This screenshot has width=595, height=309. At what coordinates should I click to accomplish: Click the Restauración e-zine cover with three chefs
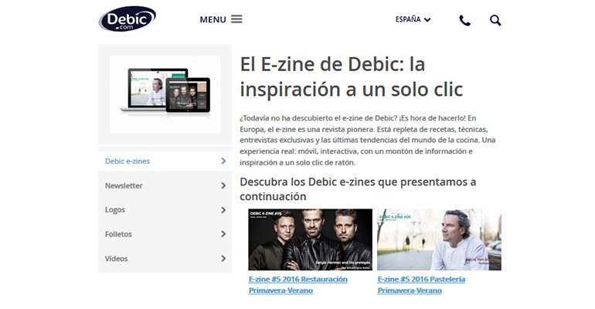[x=311, y=239]
